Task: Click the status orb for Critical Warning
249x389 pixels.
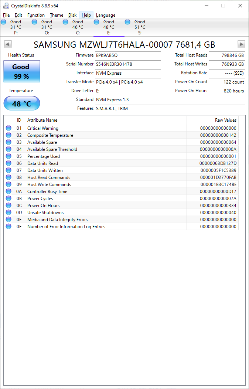Action: click(8, 128)
